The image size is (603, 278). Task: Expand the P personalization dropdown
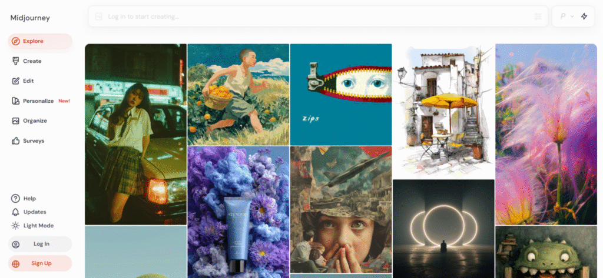[x=566, y=16]
